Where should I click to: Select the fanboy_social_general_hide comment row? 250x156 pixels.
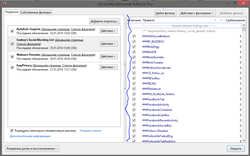point(184,31)
